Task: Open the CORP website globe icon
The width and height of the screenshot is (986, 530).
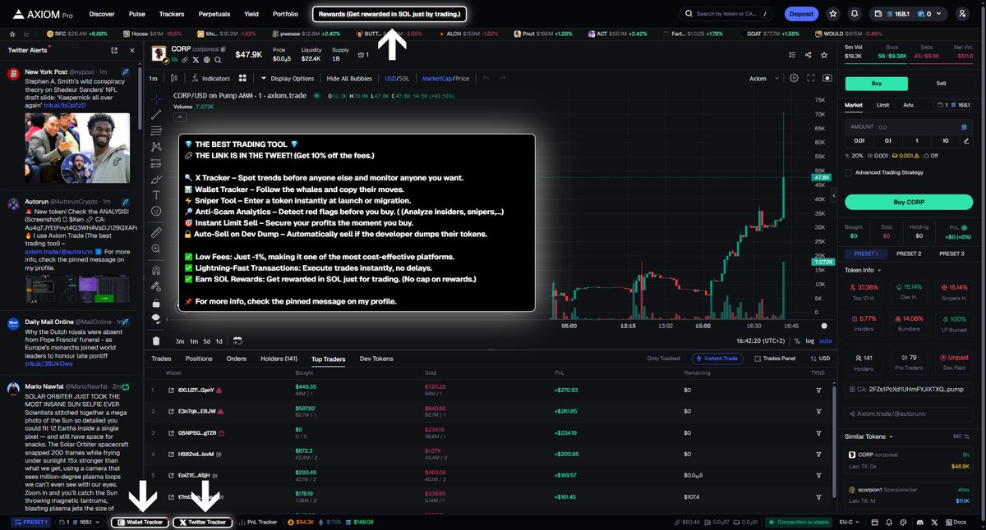Action: (207, 60)
